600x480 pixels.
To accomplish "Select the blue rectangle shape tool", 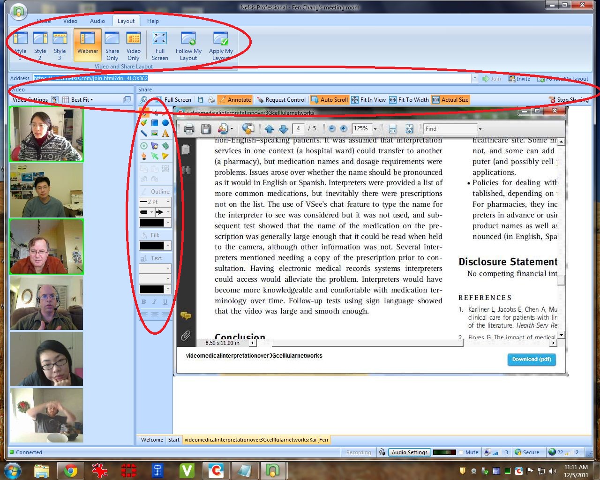I will point(155,123).
